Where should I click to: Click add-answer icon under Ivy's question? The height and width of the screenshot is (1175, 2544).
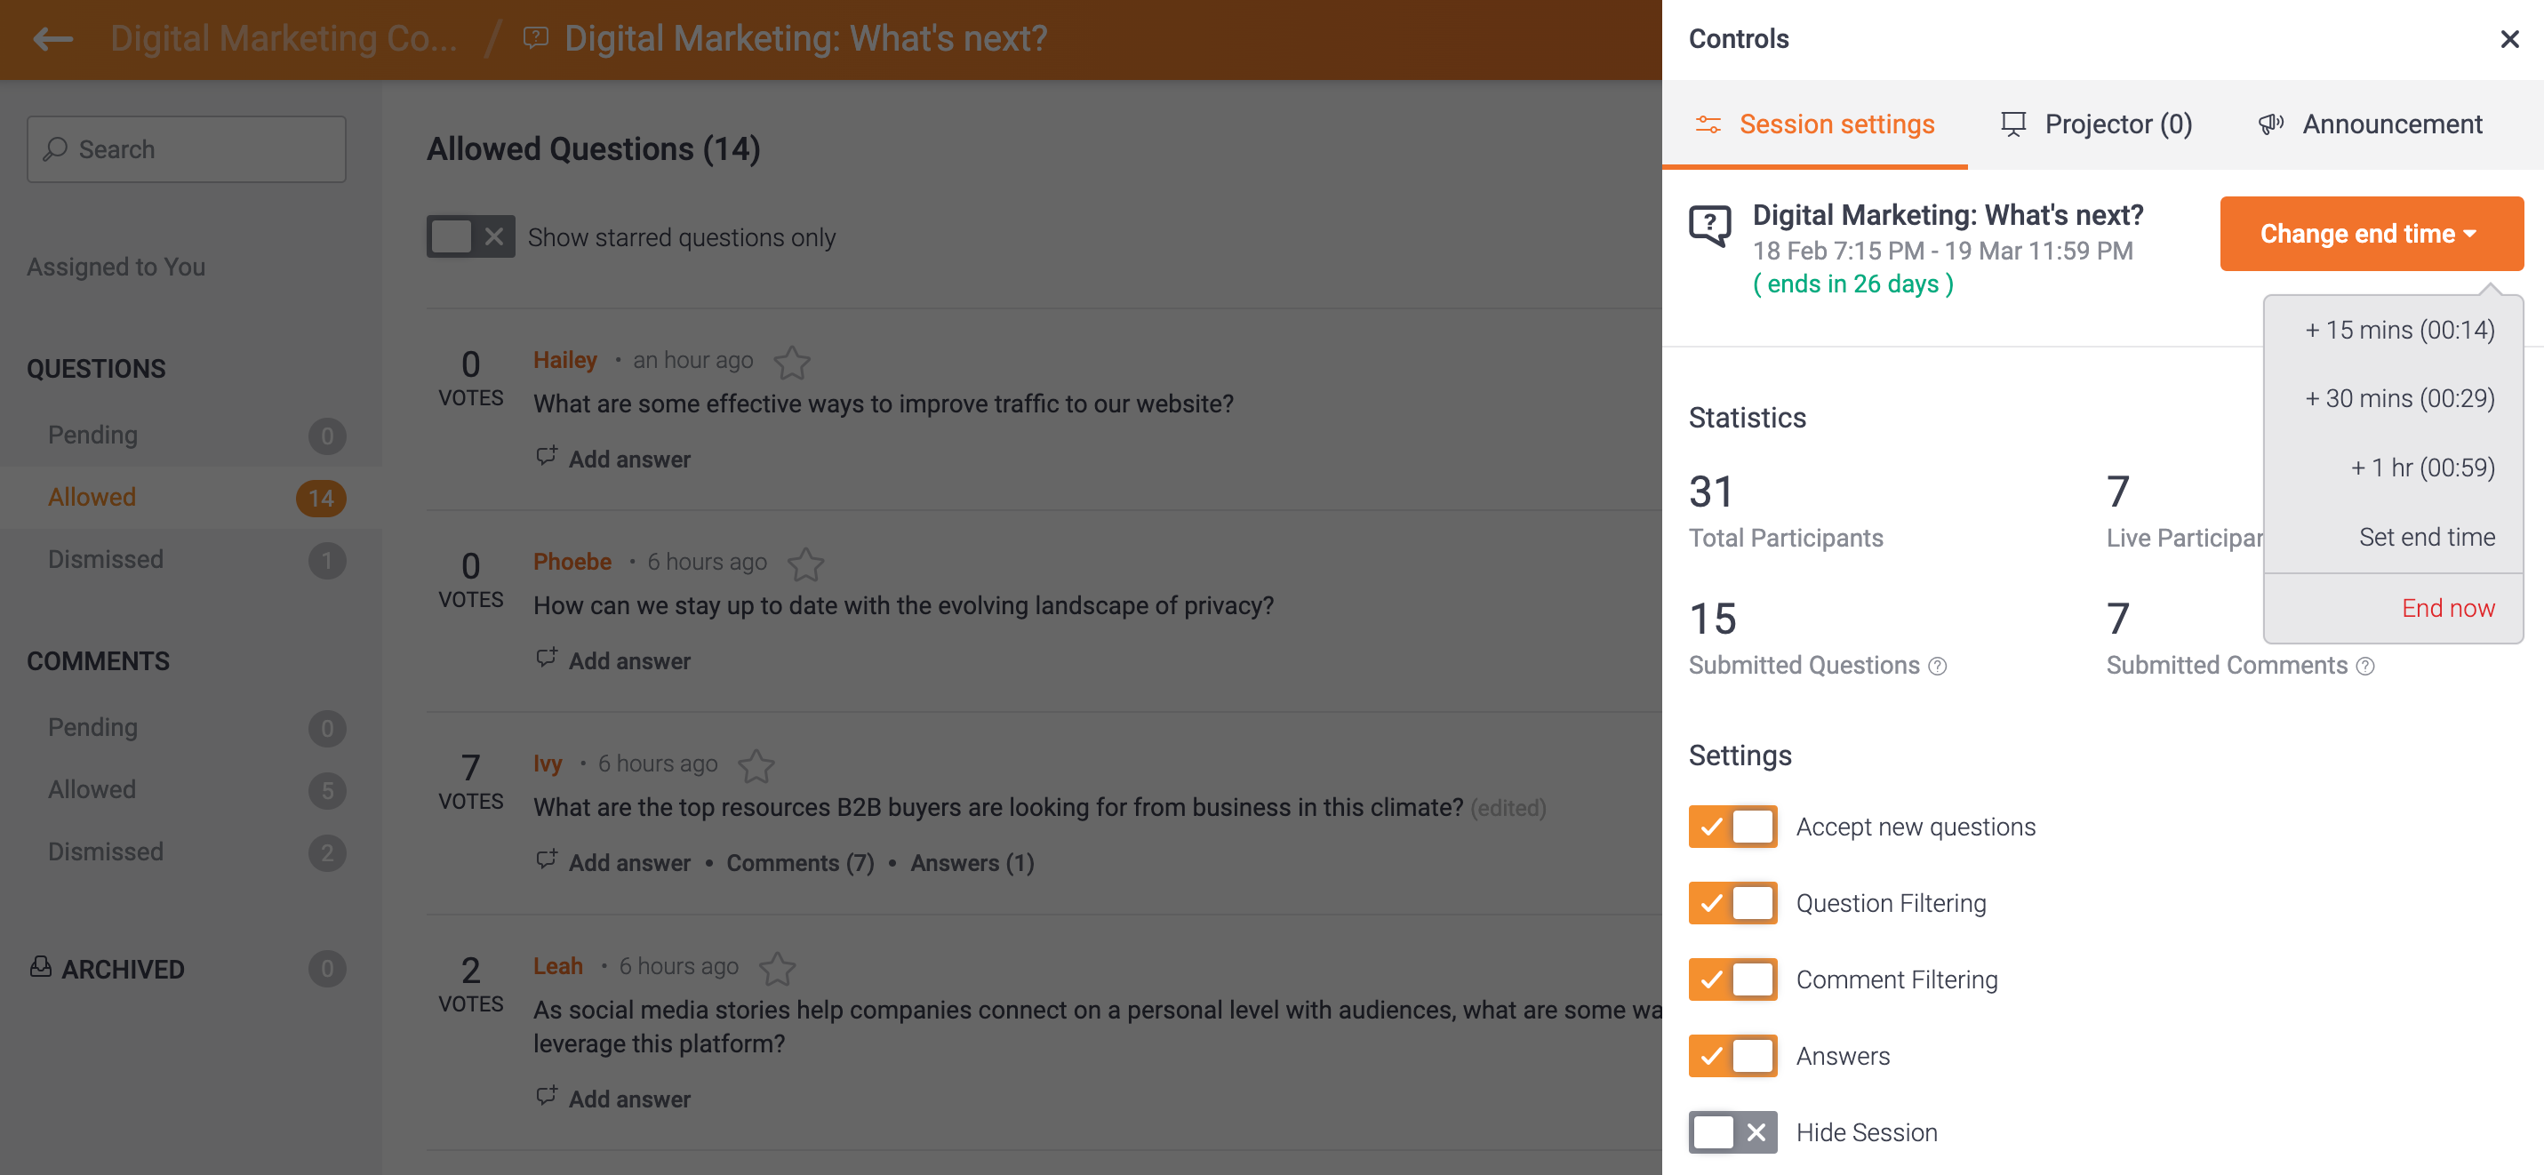tap(546, 860)
